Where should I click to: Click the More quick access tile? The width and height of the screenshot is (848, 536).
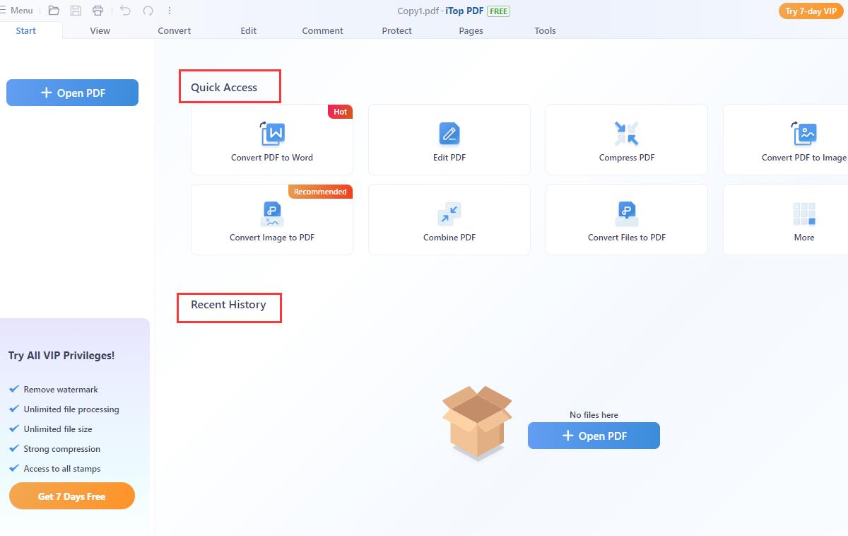pyautogui.click(x=804, y=219)
